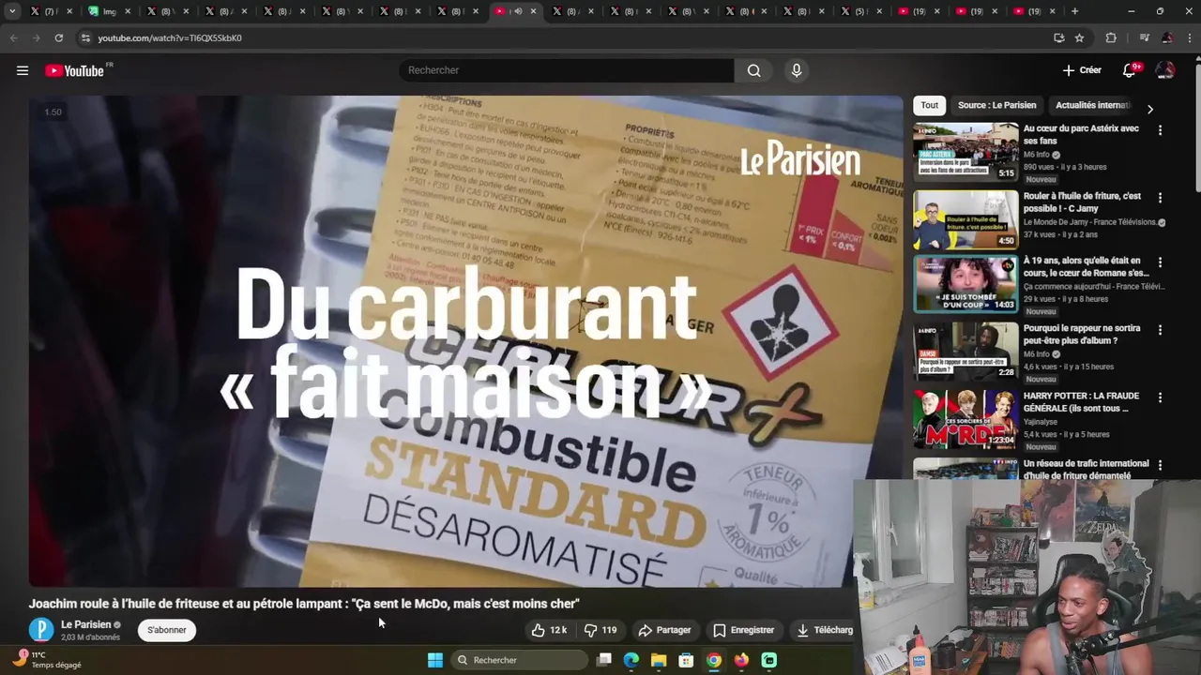Select the Tout filter chip
The width and height of the screenshot is (1201, 675).
tap(929, 105)
